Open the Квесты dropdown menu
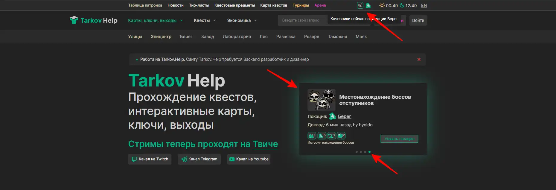Viewport: 556px width, 190px height. pyautogui.click(x=205, y=20)
